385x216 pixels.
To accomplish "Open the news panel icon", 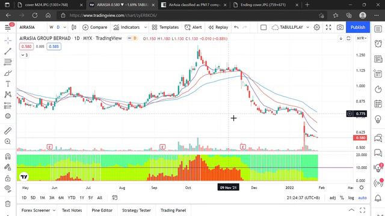I will [x=378, y=59].
